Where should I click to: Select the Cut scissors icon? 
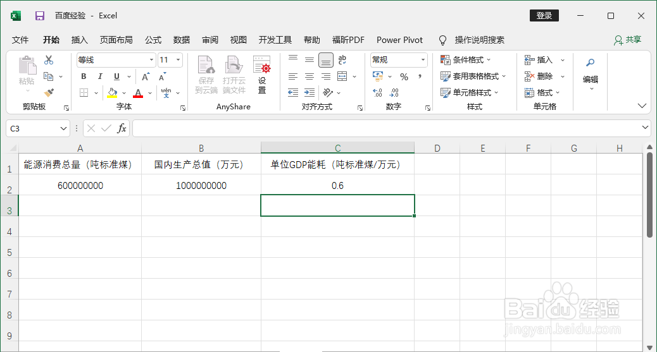click(x=49, y=60)
